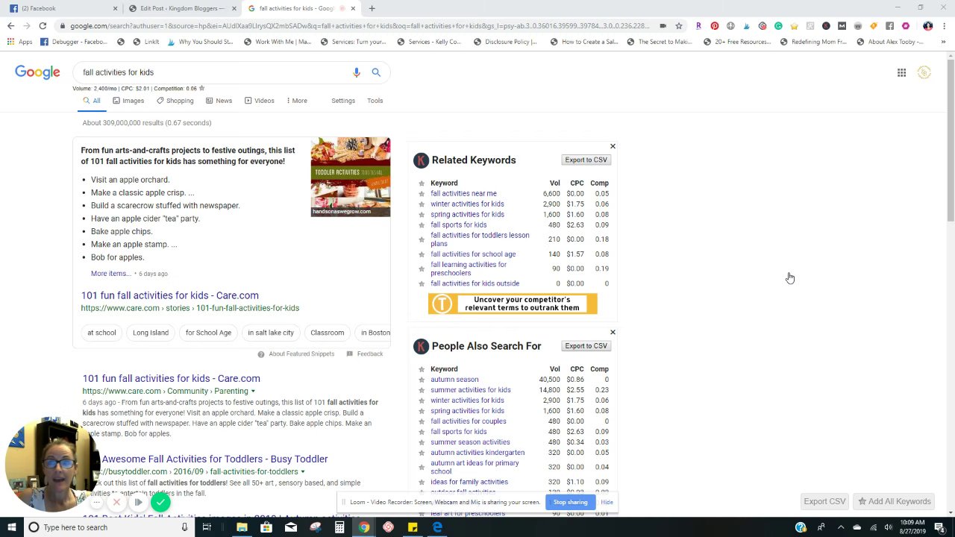
Task: Open '101 fun fall activities' featured snippet link
Action: (170, 295)
